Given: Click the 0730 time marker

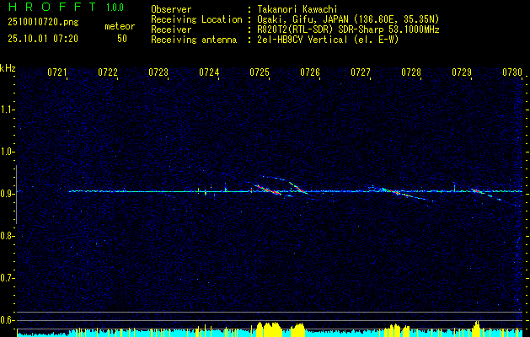Looking at the screenshot, I should (x=512, y=72).
